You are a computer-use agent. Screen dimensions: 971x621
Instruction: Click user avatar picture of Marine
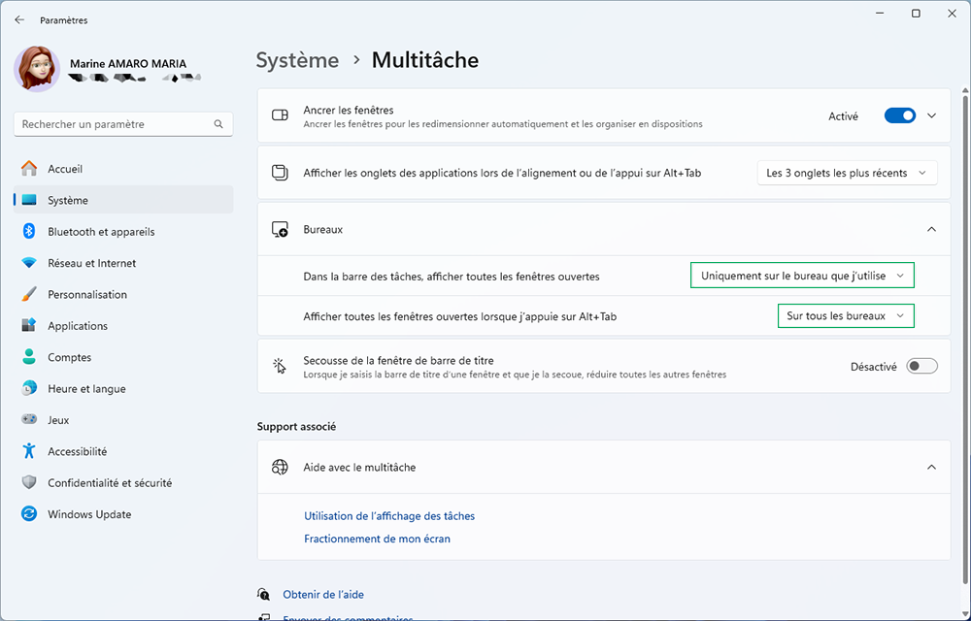(37, 69)
